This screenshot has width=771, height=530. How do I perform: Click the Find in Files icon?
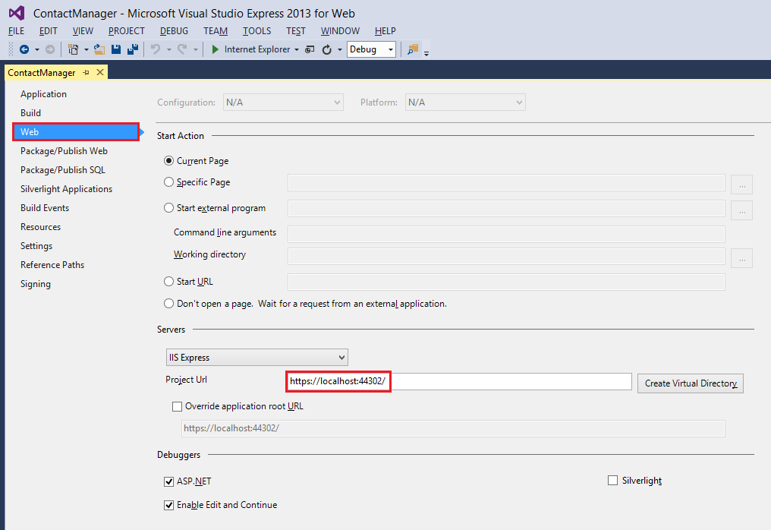click(414, 49)
